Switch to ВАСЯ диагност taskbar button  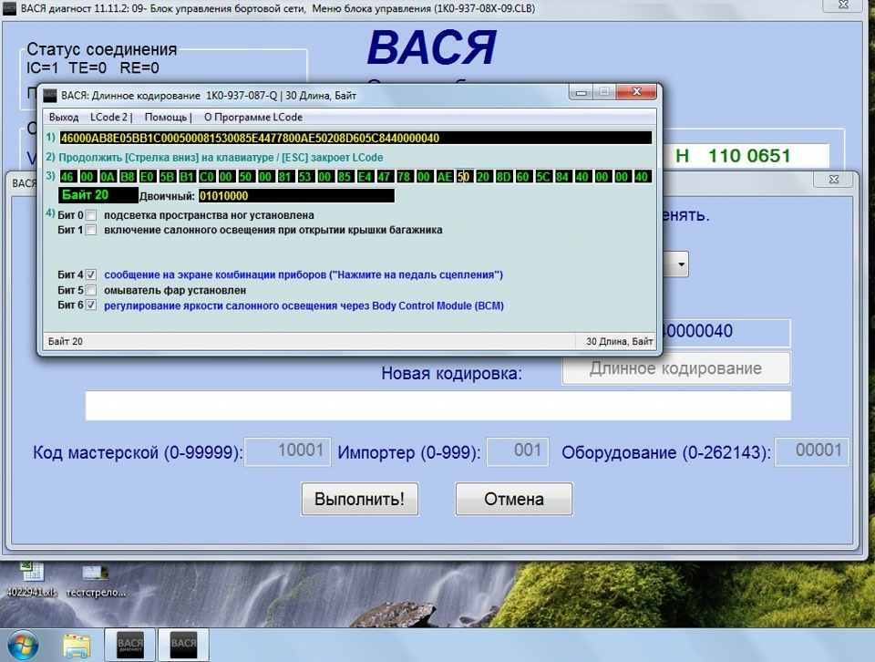tap(130, 646)
